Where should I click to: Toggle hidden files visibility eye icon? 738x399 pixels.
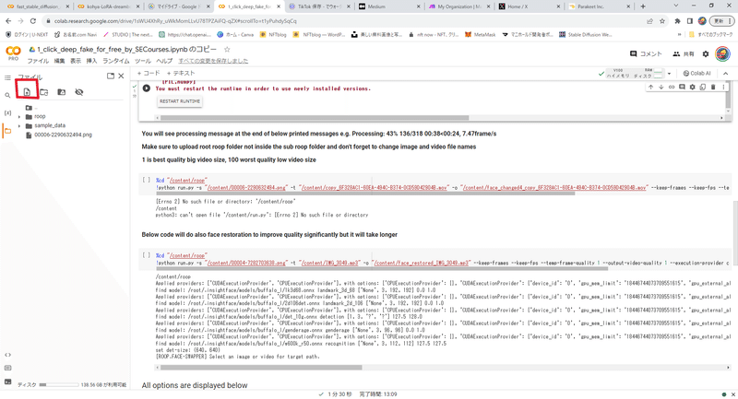point(79,92)
